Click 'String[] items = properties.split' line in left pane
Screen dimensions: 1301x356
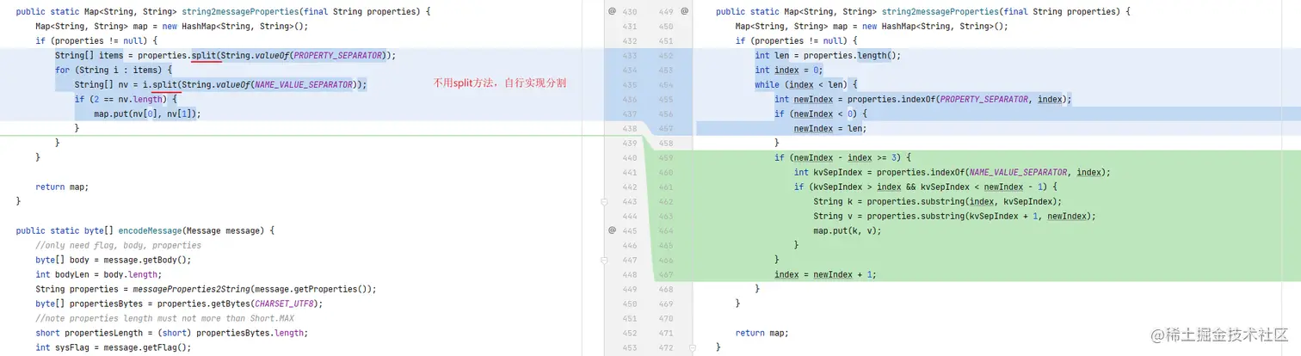coord(225,55)
